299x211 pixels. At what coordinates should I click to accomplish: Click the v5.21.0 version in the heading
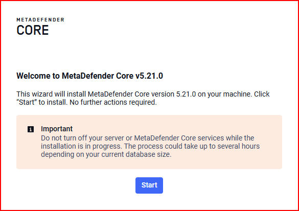pyautogui.click(x=149, y=76)
